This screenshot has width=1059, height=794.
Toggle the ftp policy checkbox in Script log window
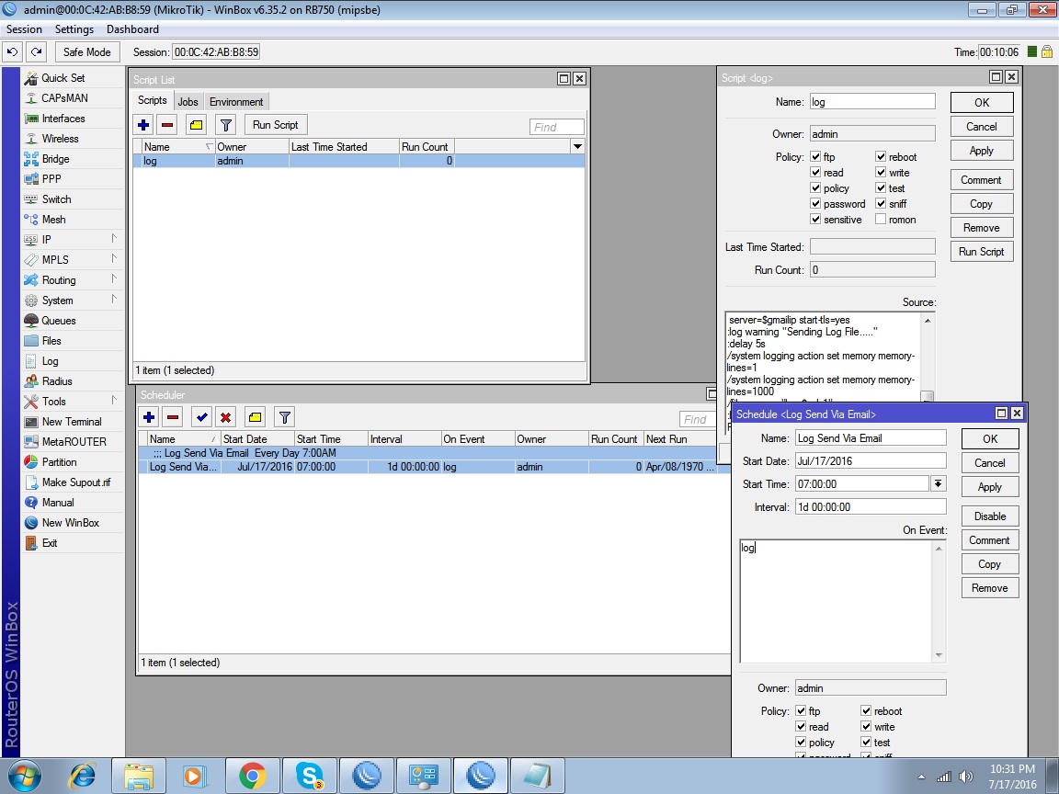click(815, 156)
